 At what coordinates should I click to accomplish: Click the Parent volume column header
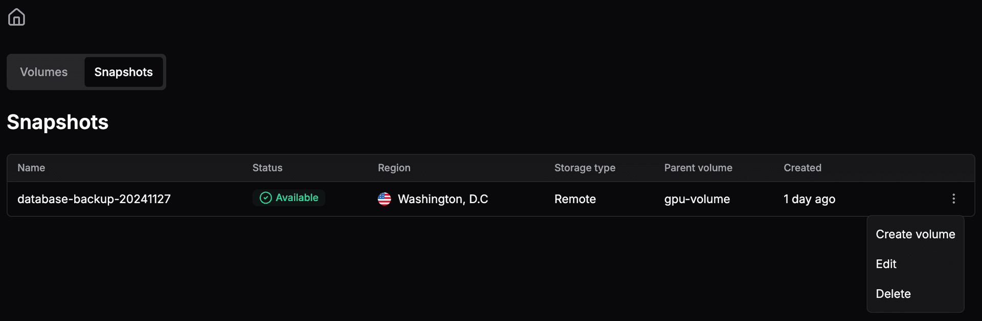point(698,168)
